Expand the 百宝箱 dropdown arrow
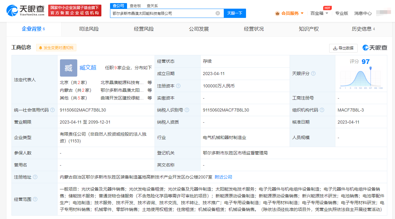The image size is (395, 219). [x=327, y=13]
